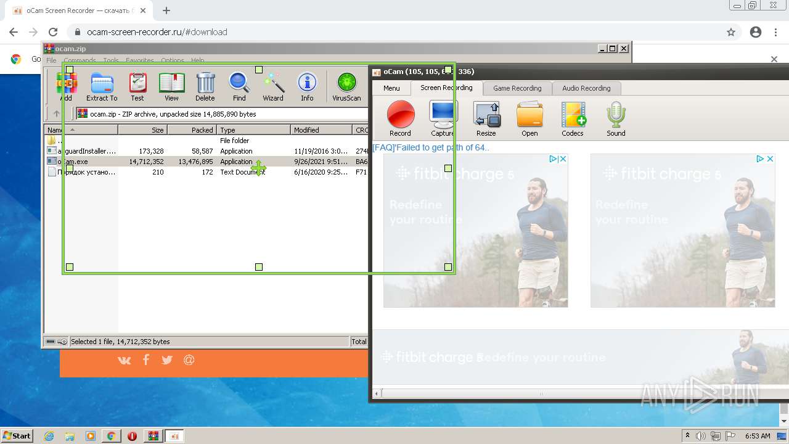Click left arrow of oCam horizontal scrollbar
The width and height of the screenshot is (789, 444).
point(377,393)
